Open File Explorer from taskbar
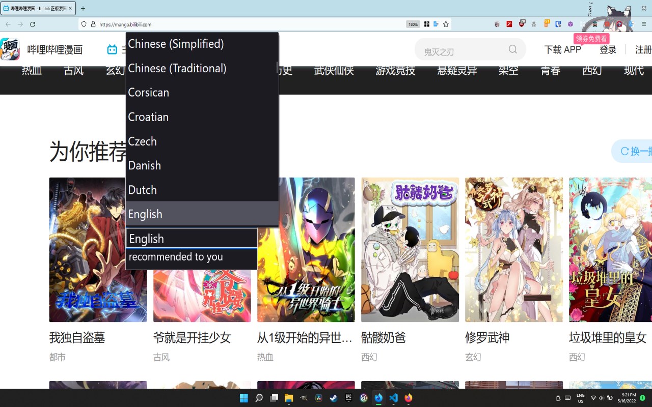 pos(289,398)
